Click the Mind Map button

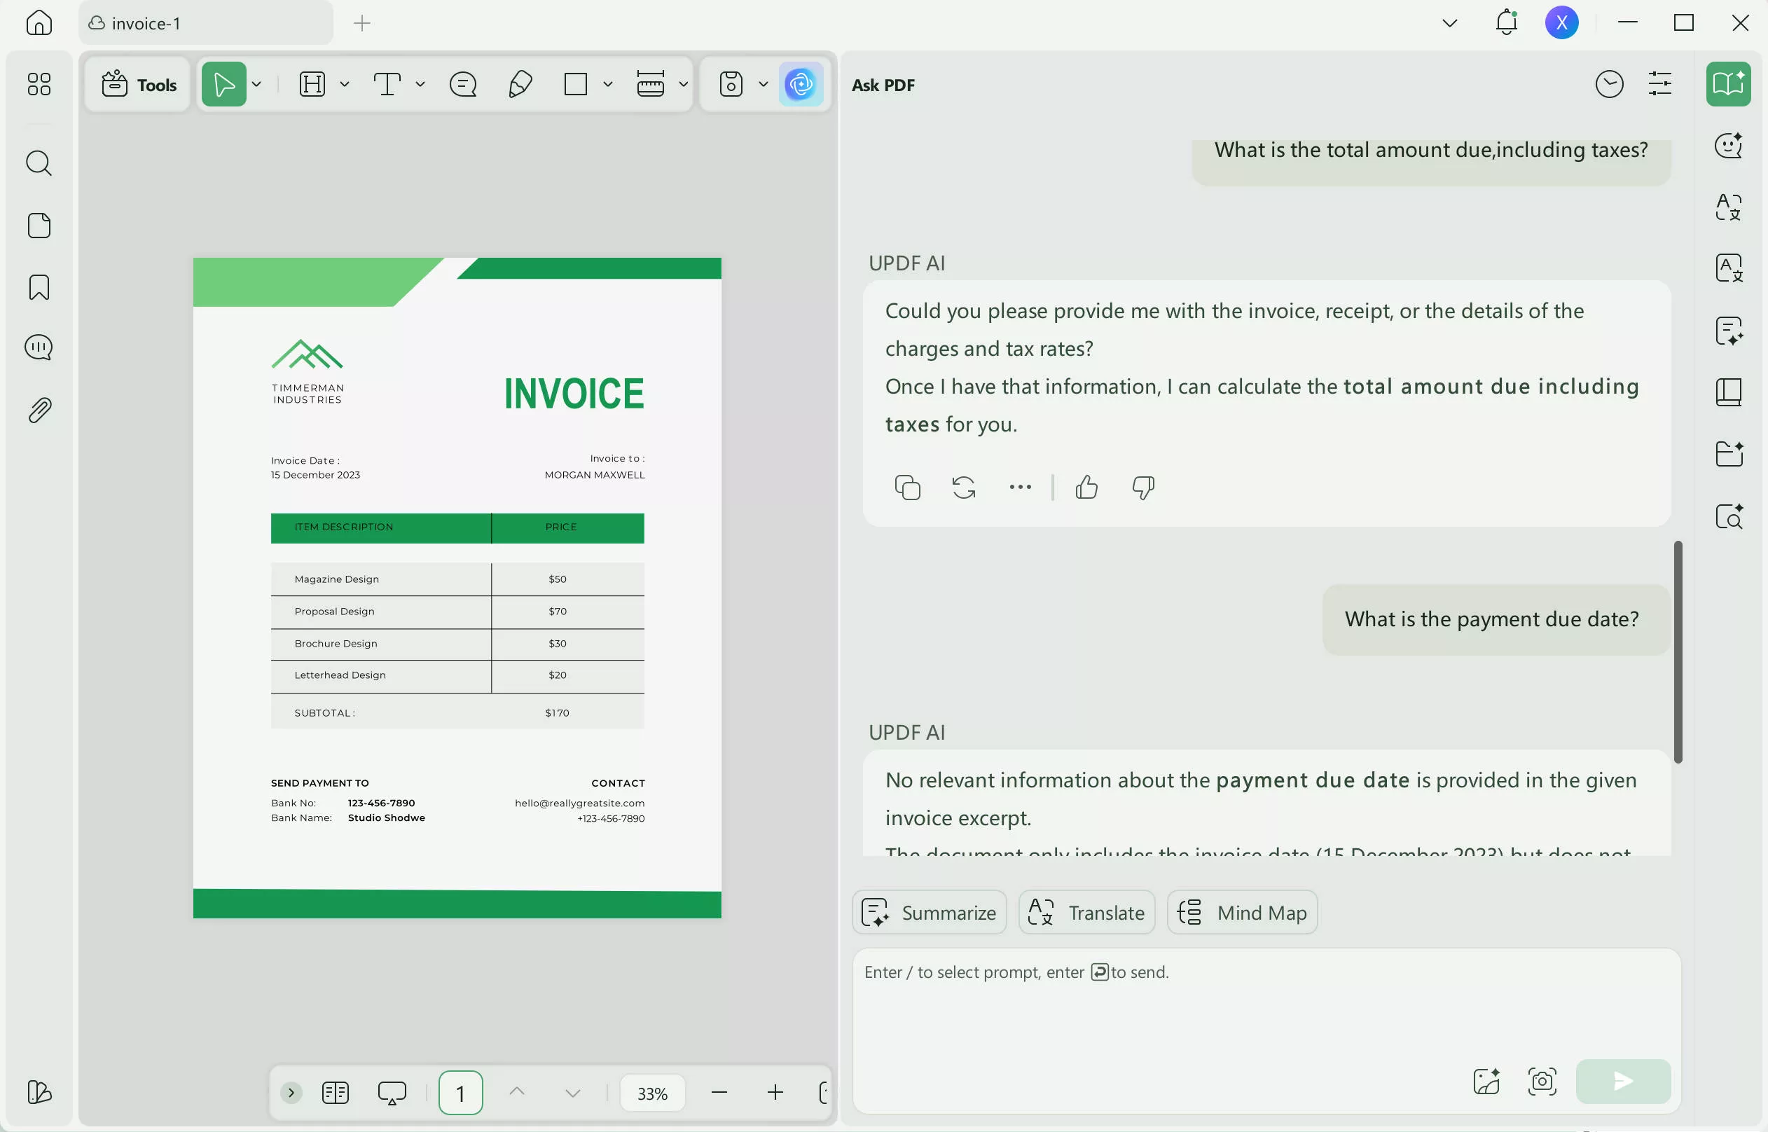[x=1242, y=912]
